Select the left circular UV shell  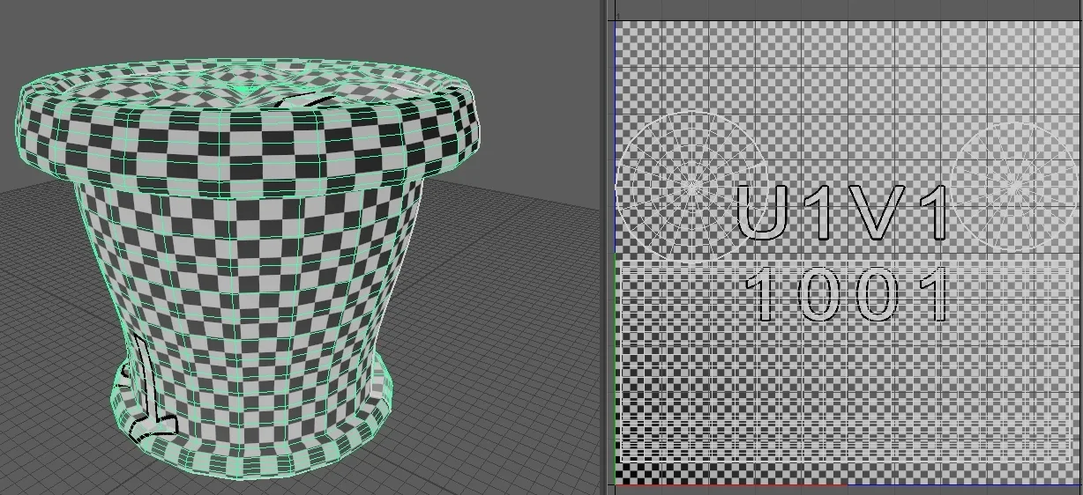[x=690, y=188]
